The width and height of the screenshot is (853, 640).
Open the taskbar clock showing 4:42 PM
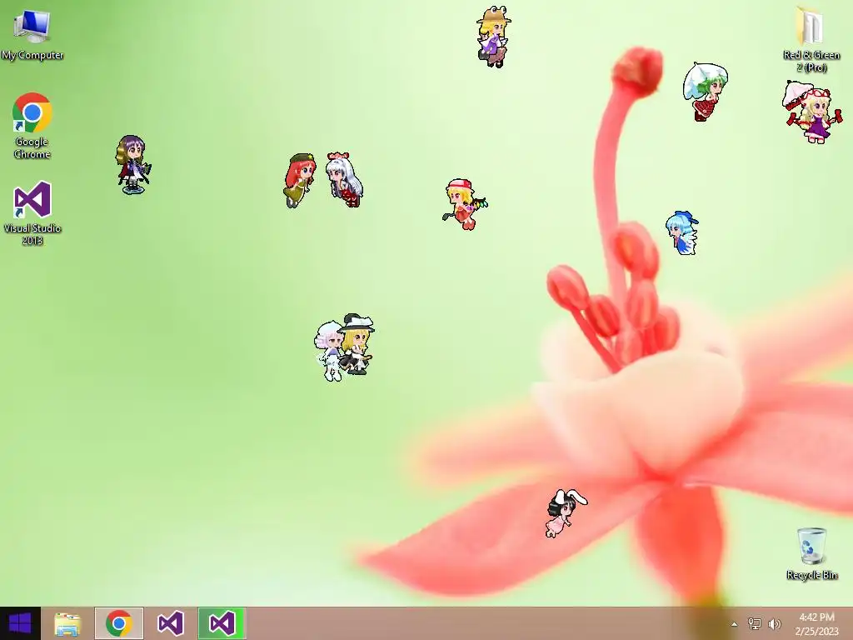click(x=816, y=623)
